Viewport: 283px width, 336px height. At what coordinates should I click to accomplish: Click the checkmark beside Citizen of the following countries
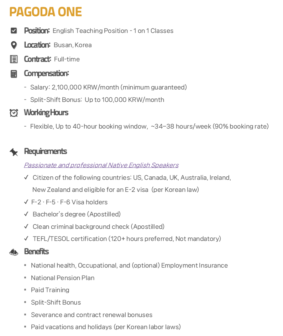coord(26,177)
